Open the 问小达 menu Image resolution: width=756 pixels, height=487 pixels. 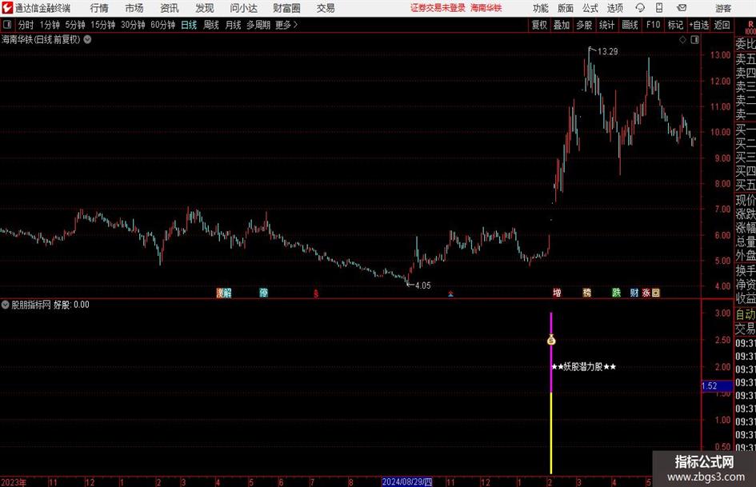[x=243, y=8]
